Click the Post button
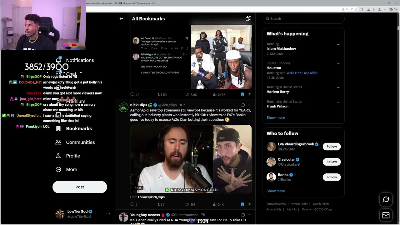 point(80,187)
